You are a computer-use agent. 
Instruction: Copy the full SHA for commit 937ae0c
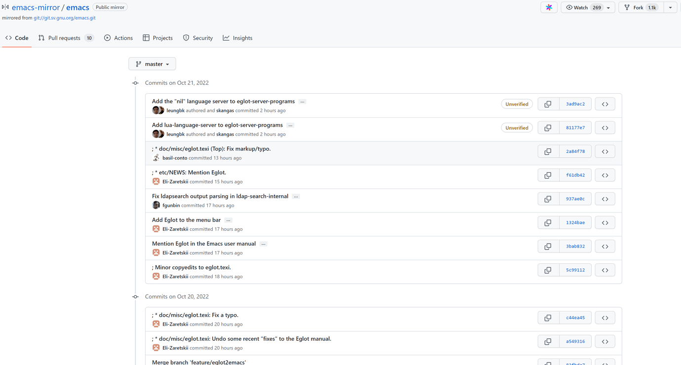[x=548, y=199]
